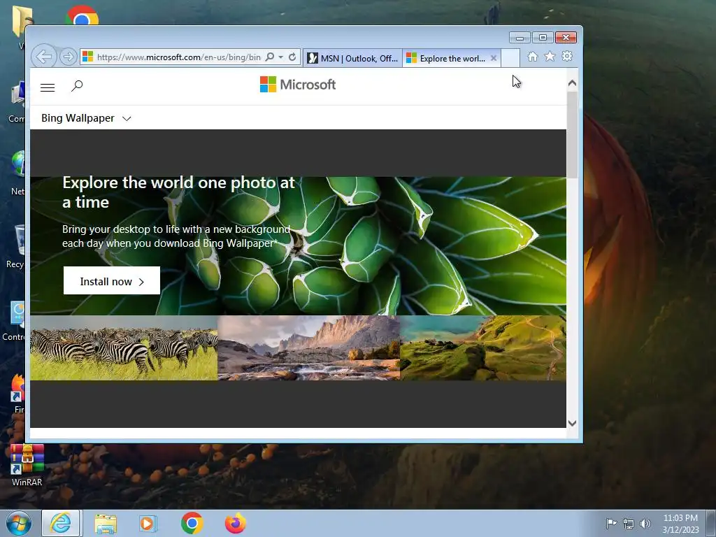Click the page search magnifier icon
Image resolution: width=716 pixels, height=537 pixels.
pos(77,86)
